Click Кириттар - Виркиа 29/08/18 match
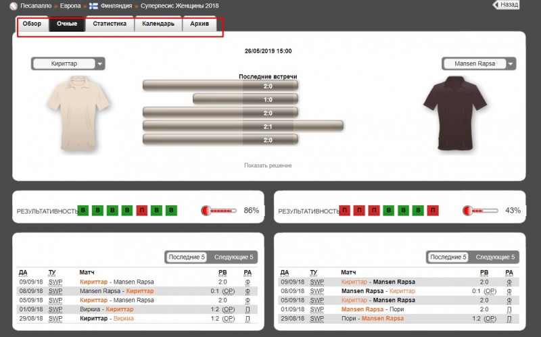The image size is (541, 337). tap(107, 319)
